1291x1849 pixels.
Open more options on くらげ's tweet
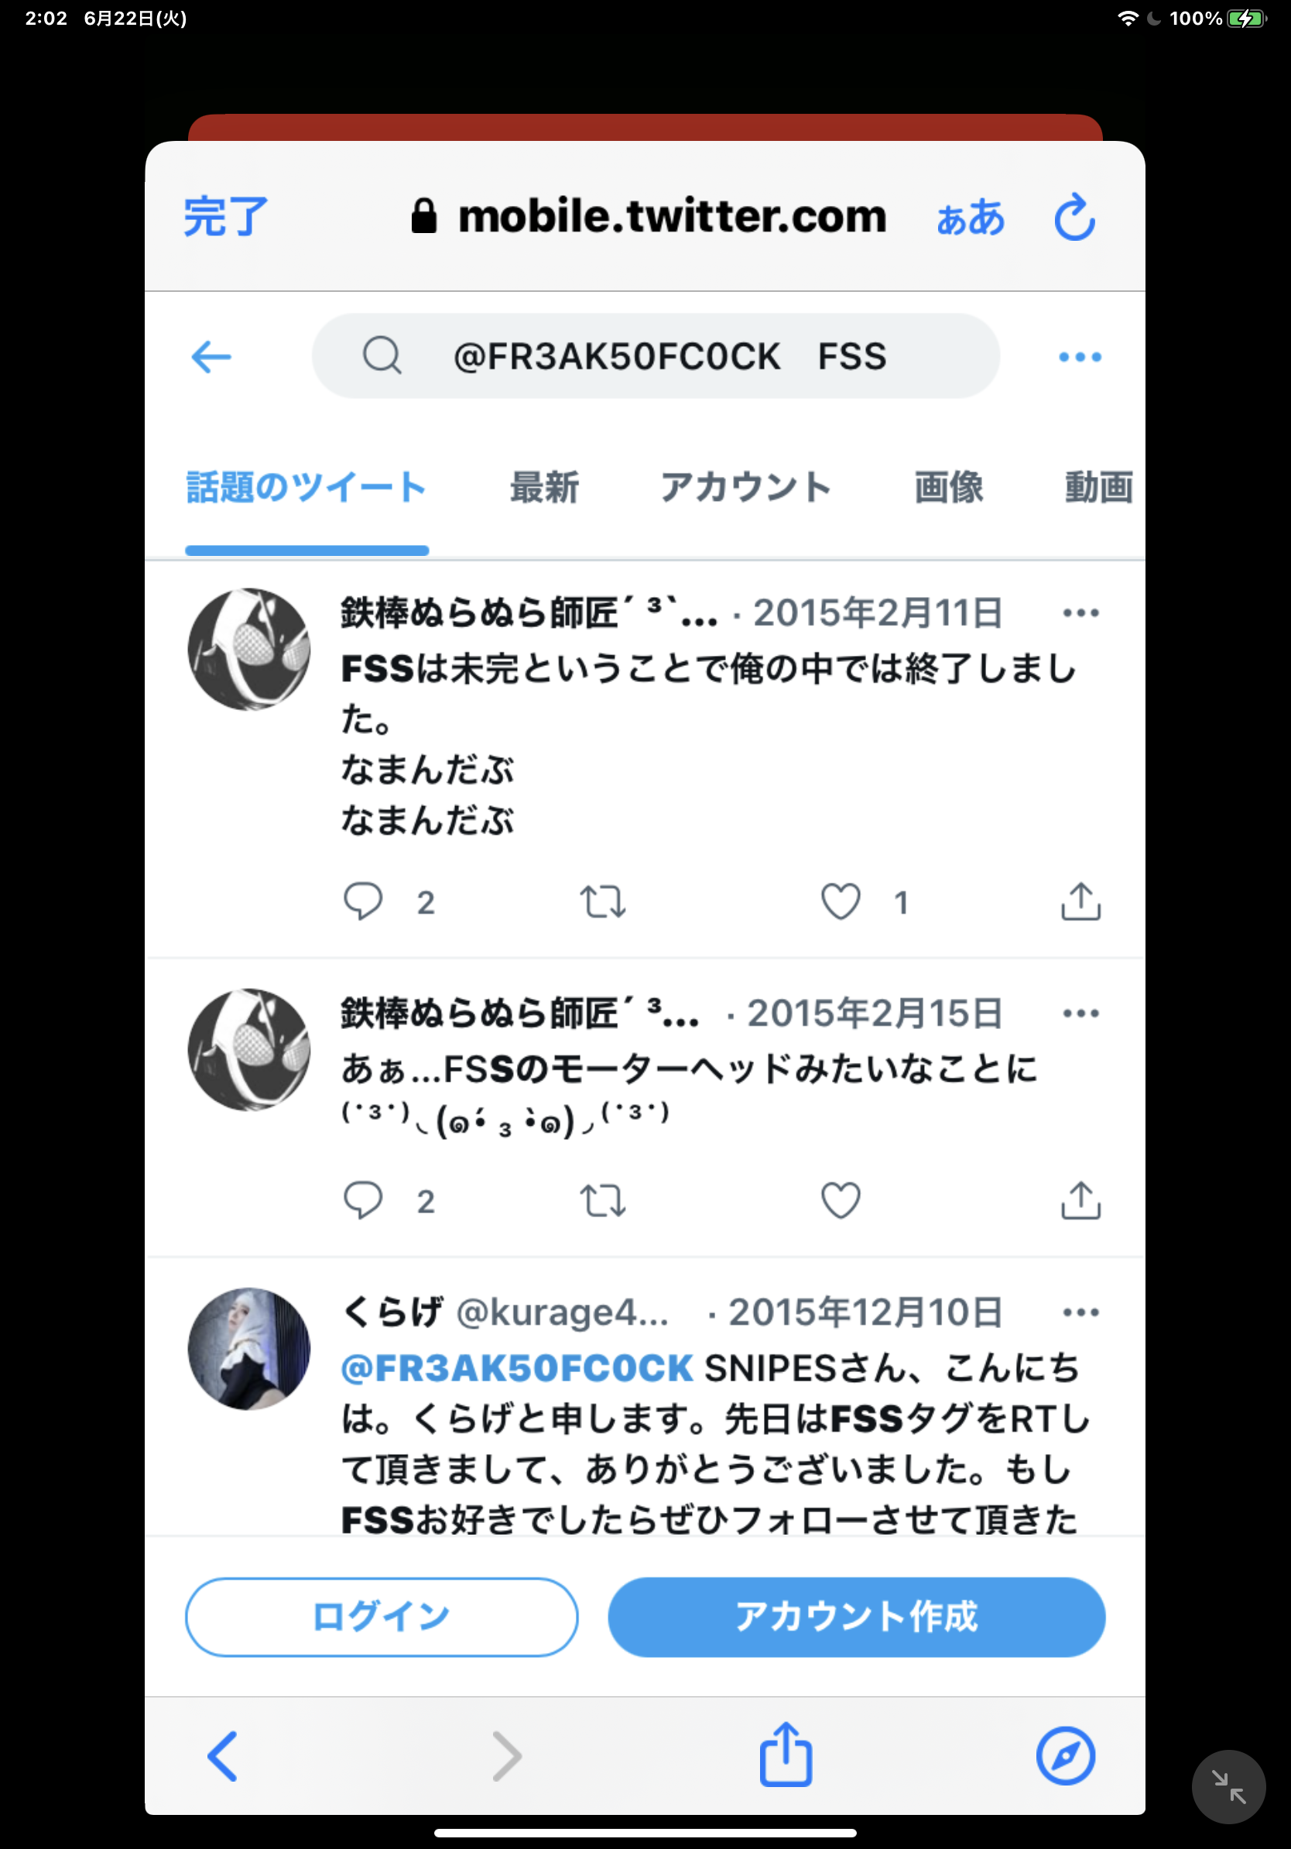[1081, 1312]
